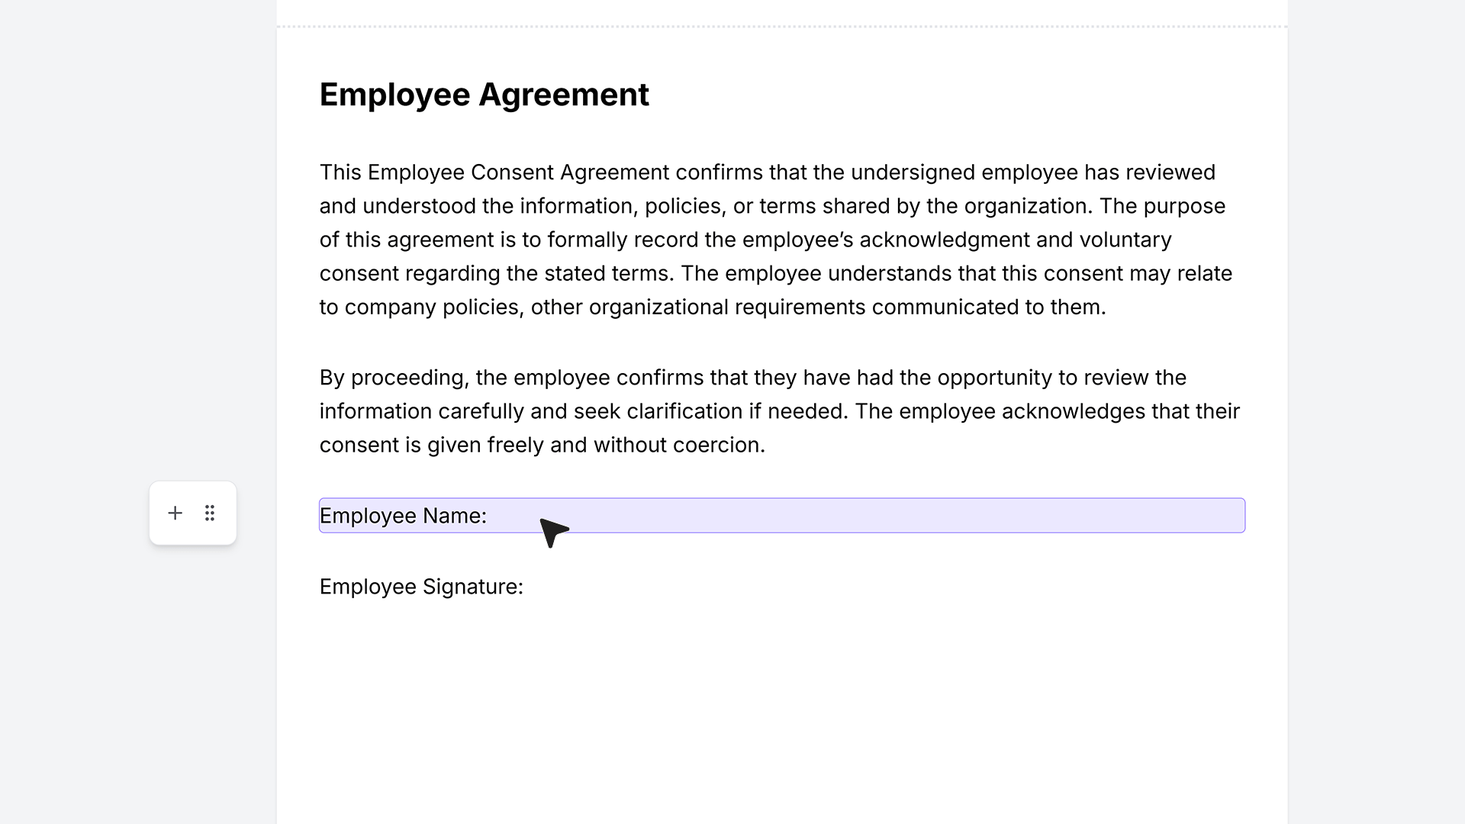Click the empty page area below Employee Signature

point(782,710)
